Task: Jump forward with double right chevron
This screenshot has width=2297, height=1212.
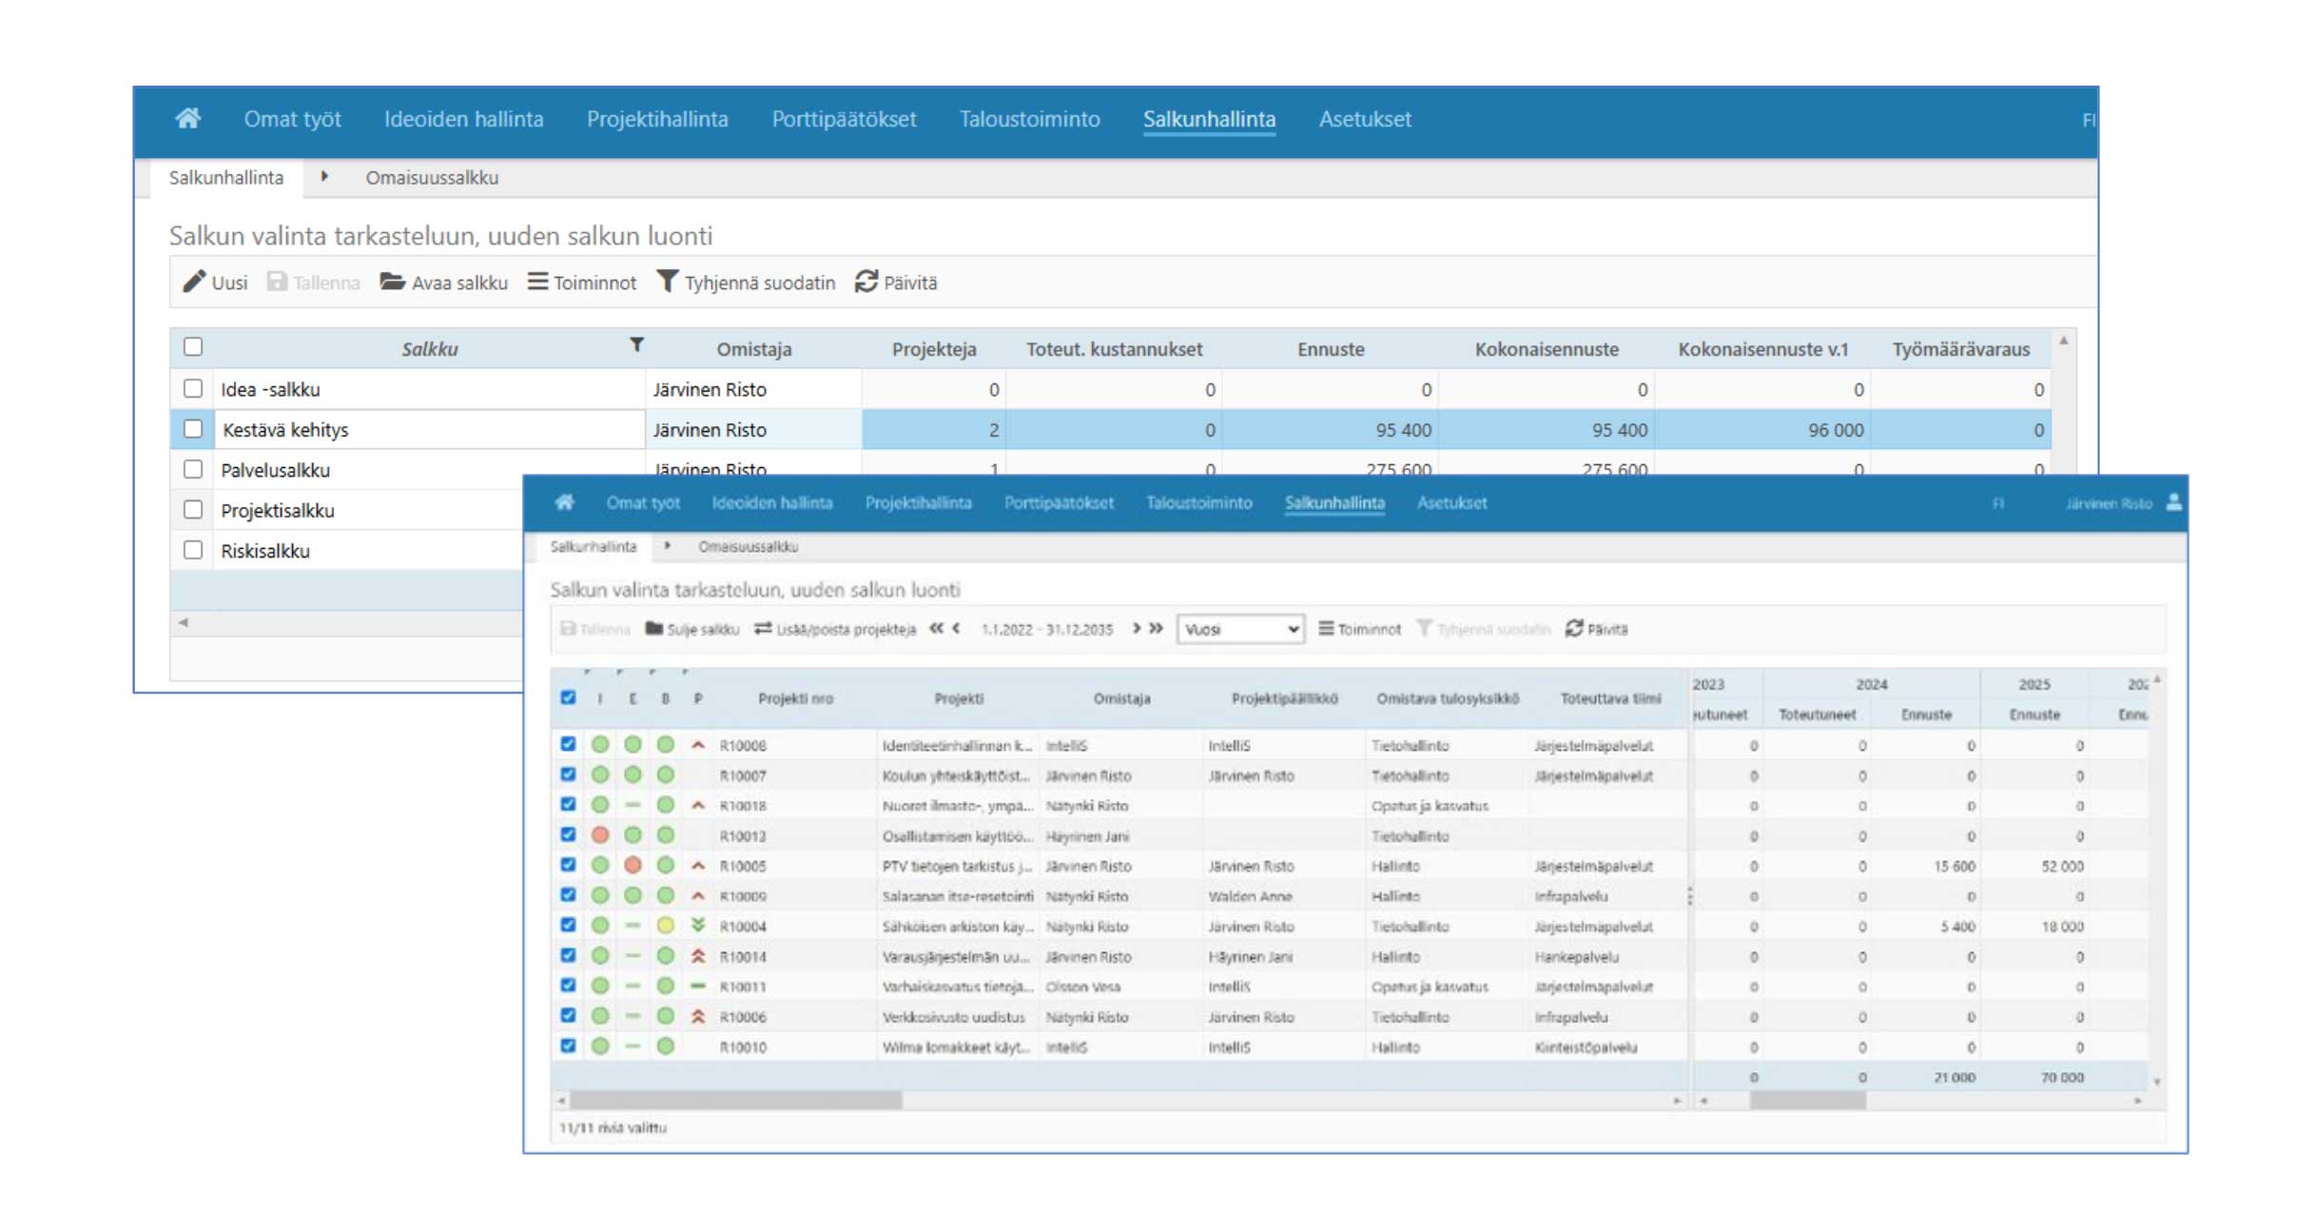Action: (x=1157, y=629)
